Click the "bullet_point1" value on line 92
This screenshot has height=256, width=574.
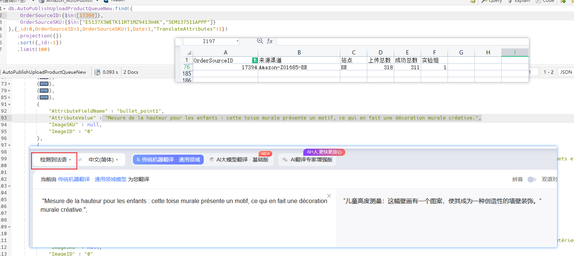tap(140, 111)
